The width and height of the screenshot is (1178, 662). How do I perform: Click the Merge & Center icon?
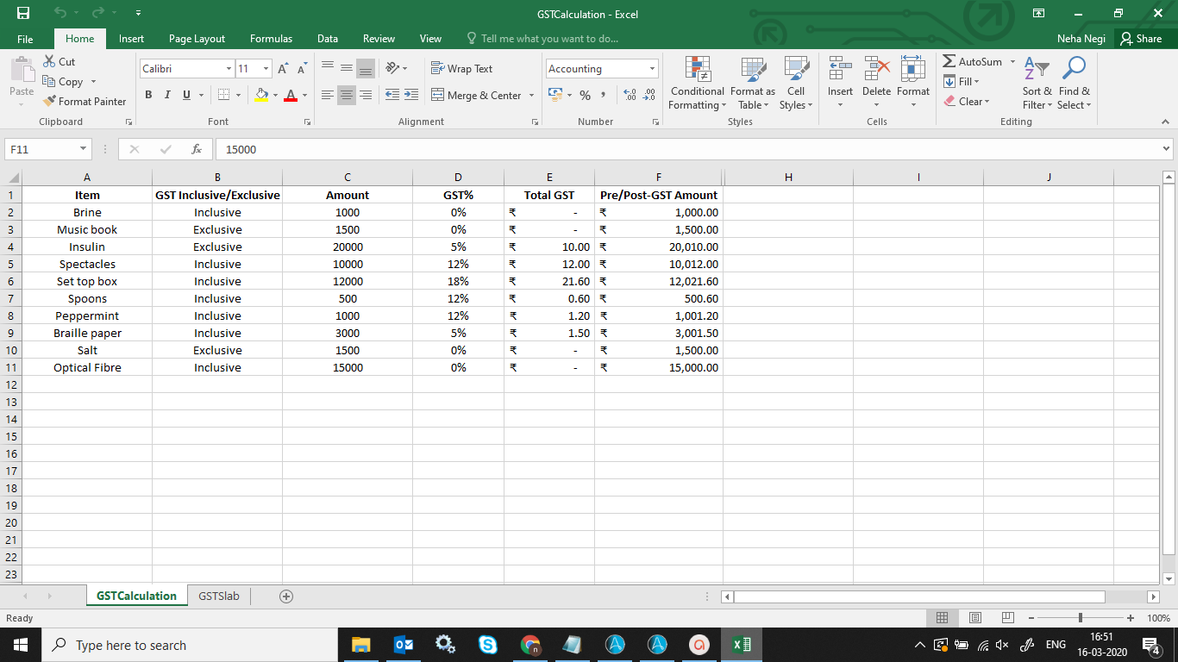pyautogui.click(x=438, y=96)
